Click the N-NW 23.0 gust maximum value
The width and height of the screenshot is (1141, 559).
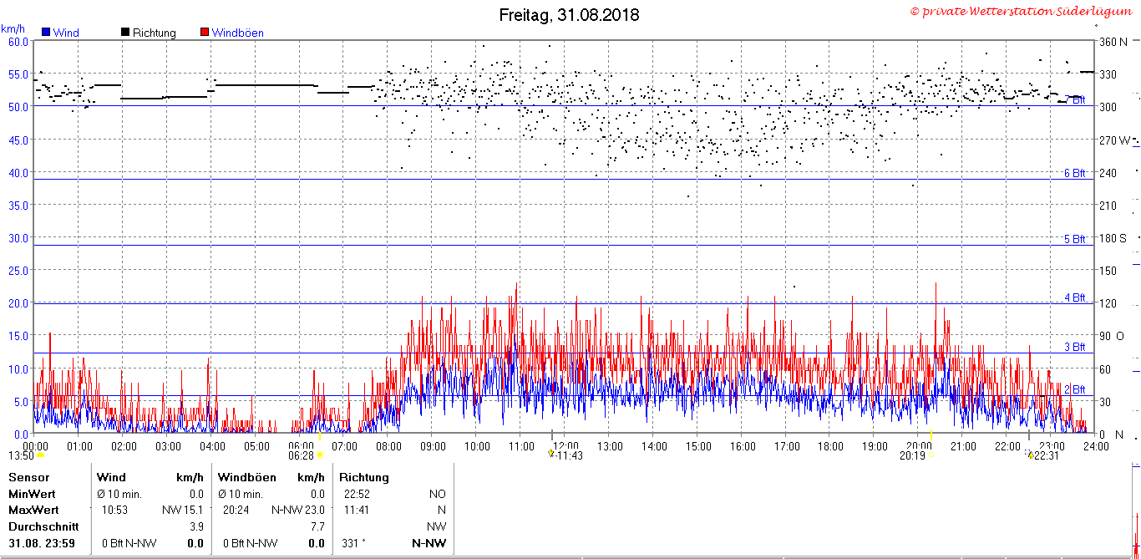(x=297, y=510)
